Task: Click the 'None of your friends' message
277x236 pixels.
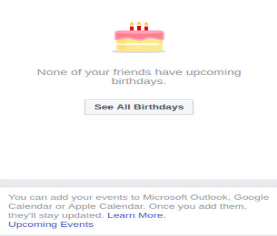Action: point(139,77)
